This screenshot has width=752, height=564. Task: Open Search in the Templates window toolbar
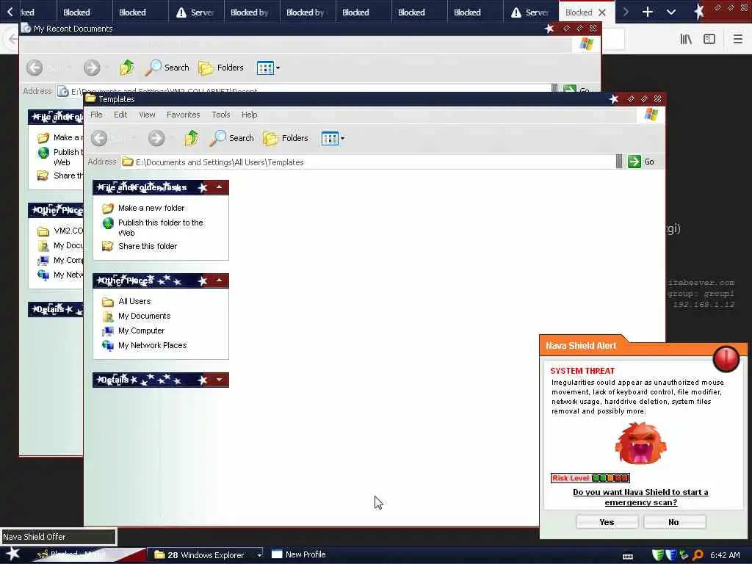[232, 138]
